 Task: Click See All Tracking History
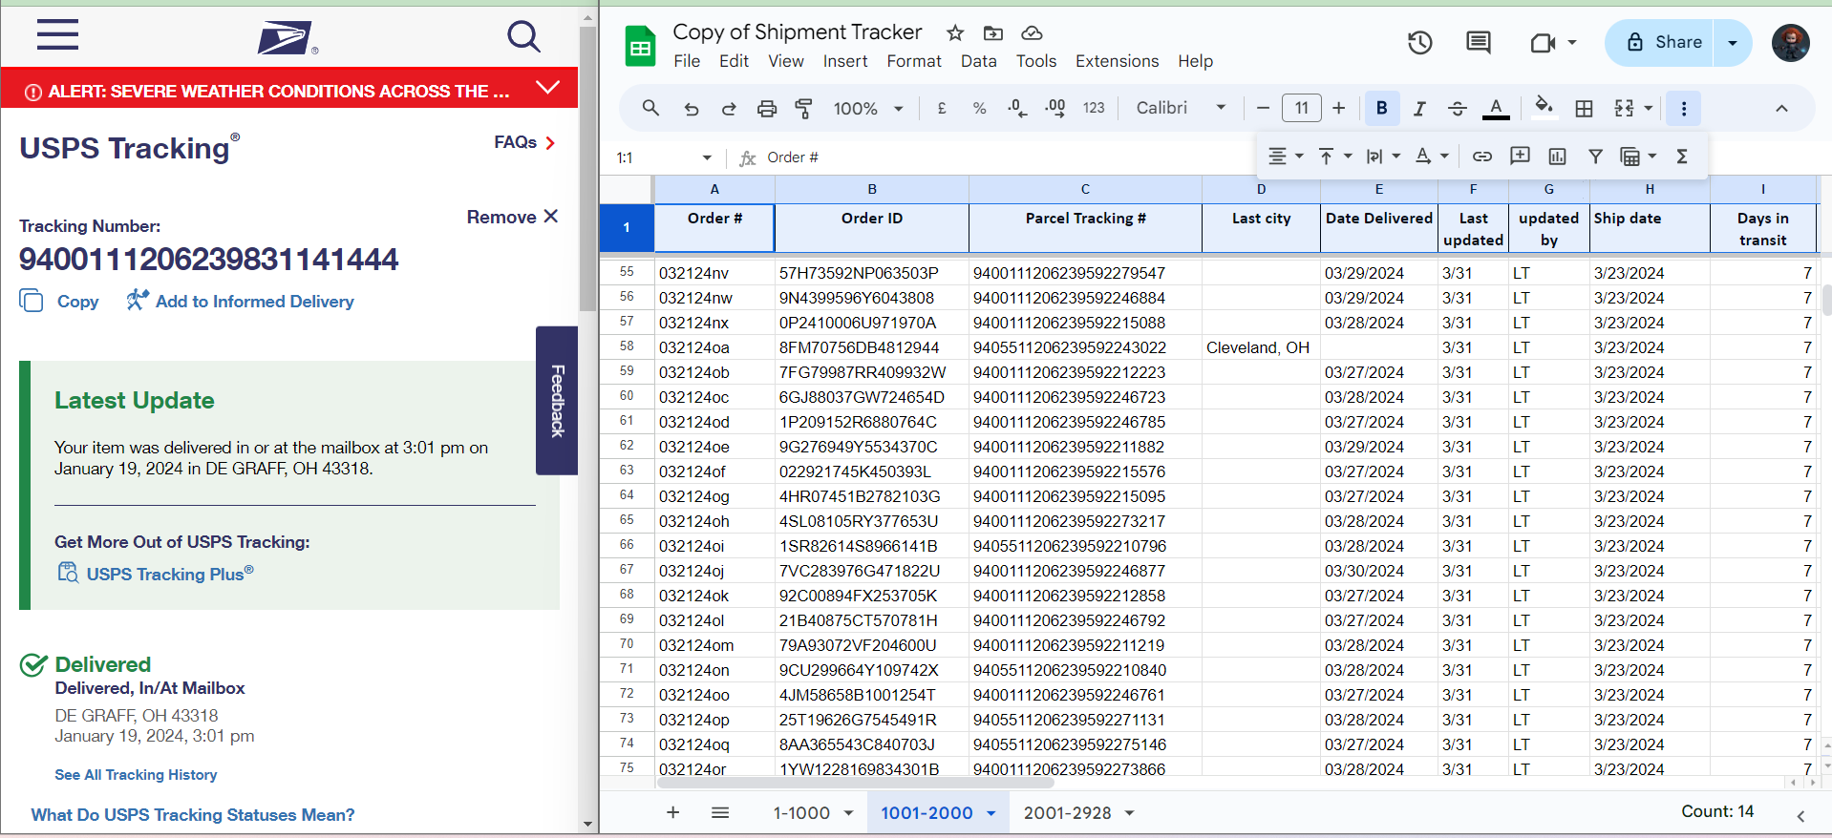pyautogui.click(x=136, y=775)
